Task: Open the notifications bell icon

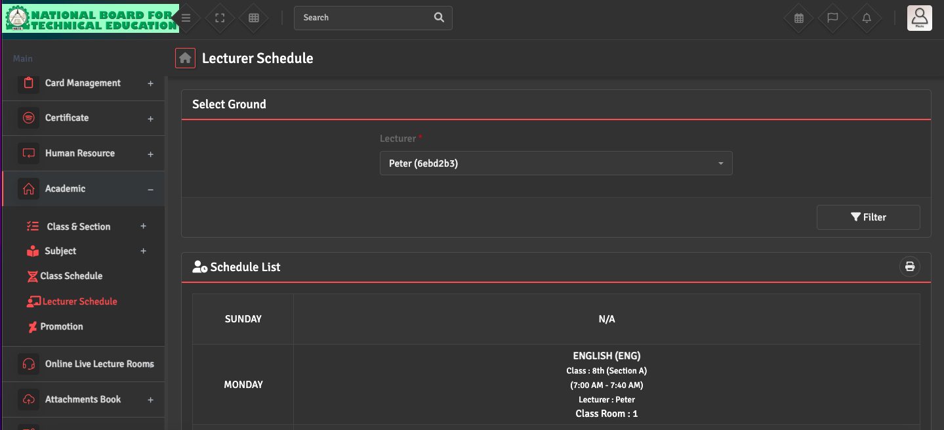Action: (x=867, y=18)
